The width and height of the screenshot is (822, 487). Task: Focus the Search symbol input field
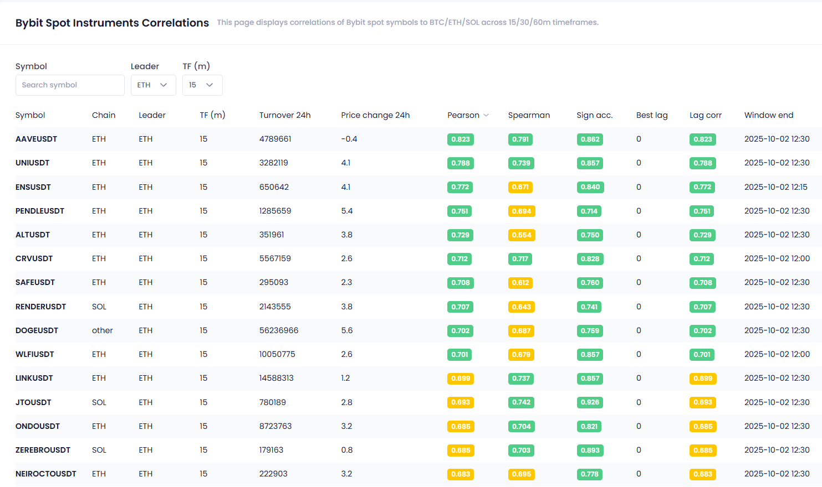tap(70, 85)
